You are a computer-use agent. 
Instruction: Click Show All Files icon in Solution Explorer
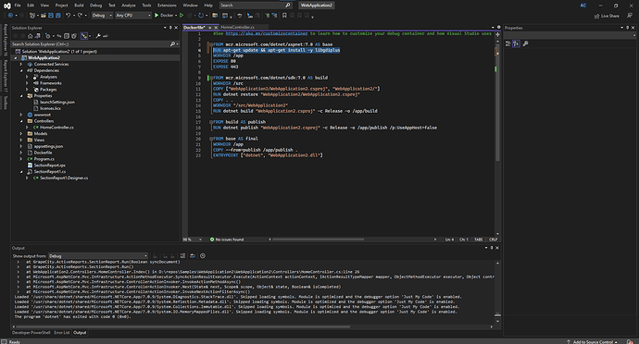point(74,36)
